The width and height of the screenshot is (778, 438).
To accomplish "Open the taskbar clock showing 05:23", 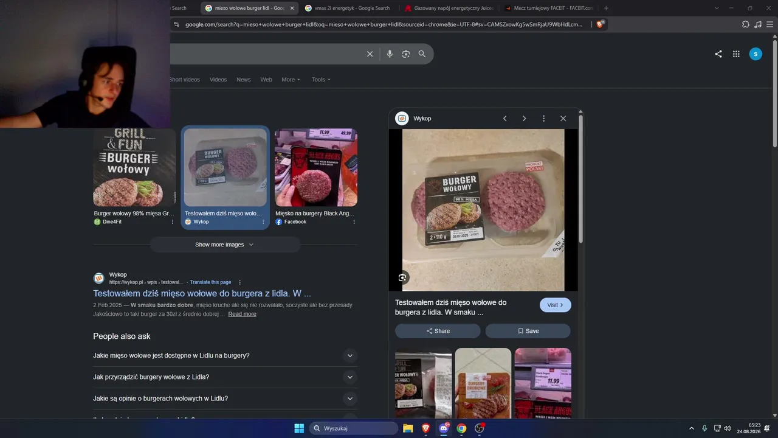I will [x=749, y=428].
